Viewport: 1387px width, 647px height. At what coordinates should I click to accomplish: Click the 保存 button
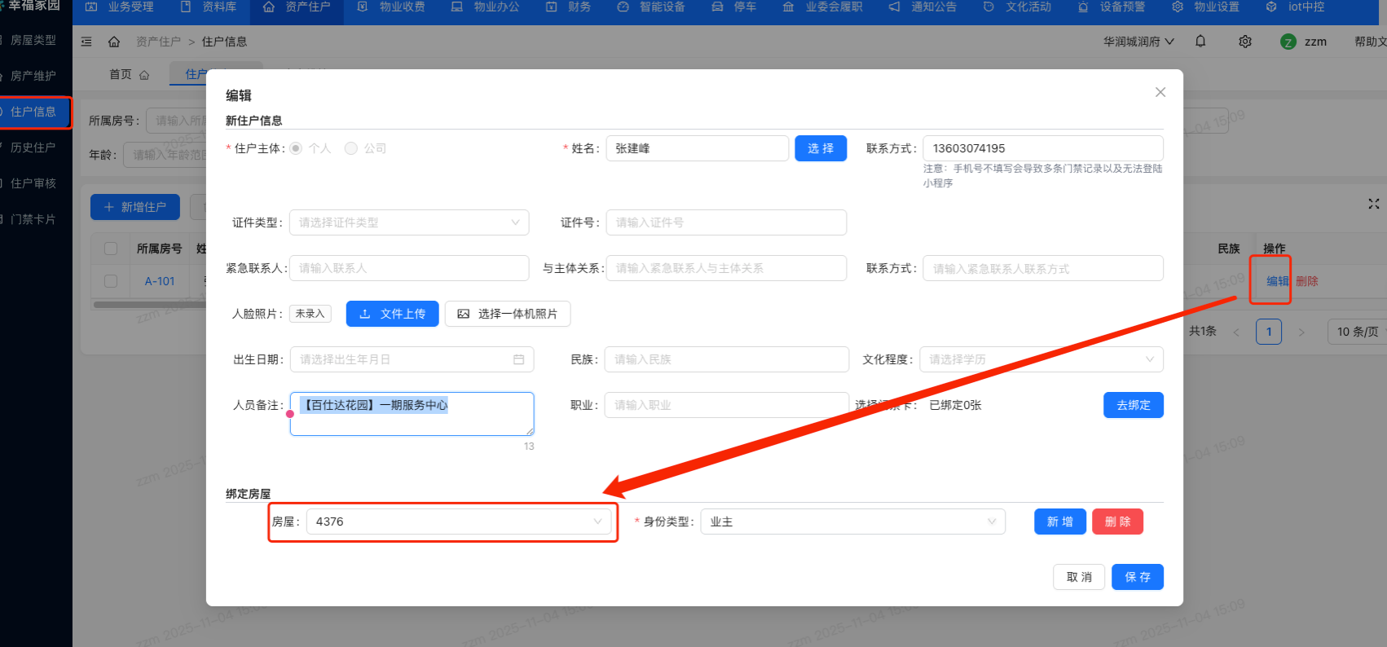pyautogui.click(x=1137, y=577)
